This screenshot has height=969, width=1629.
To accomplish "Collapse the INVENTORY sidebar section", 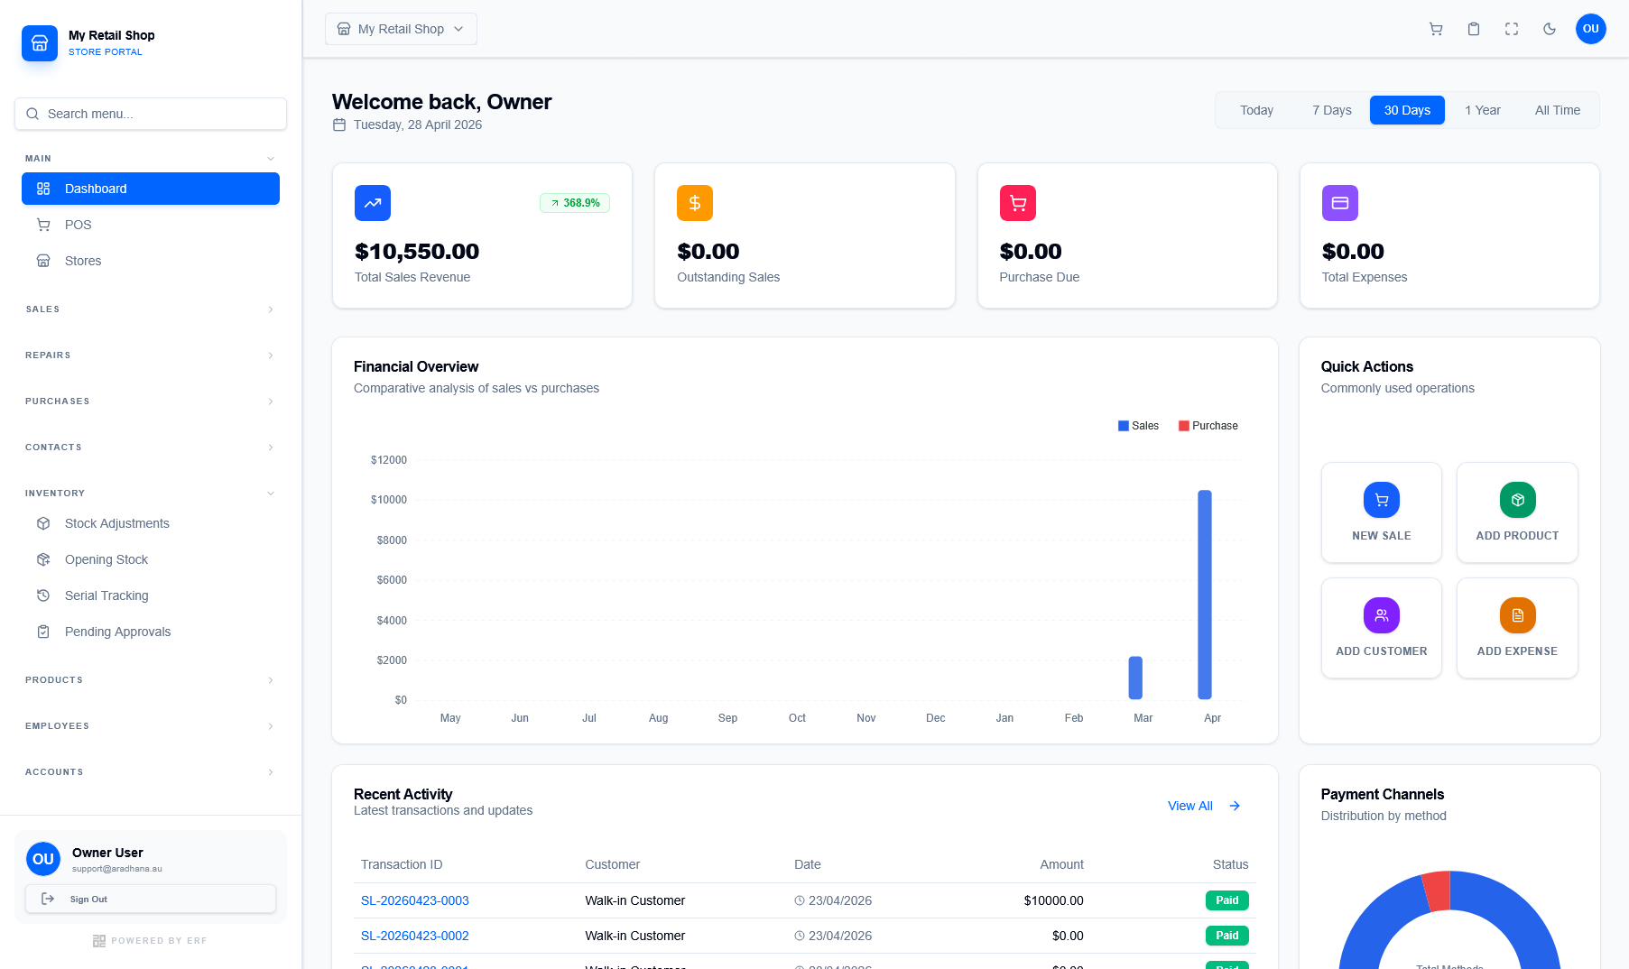I will (x=151, y=494).
